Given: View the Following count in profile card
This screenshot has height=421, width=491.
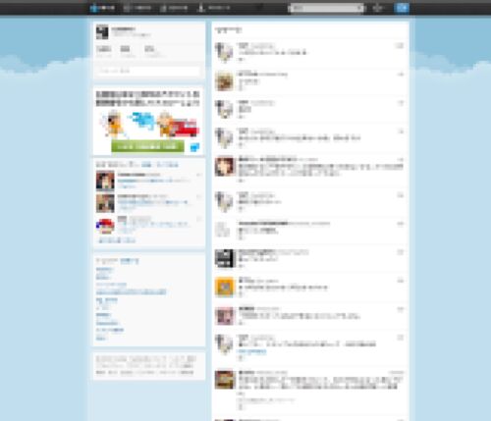Looking at the screenshot, I should pos(128,51).
